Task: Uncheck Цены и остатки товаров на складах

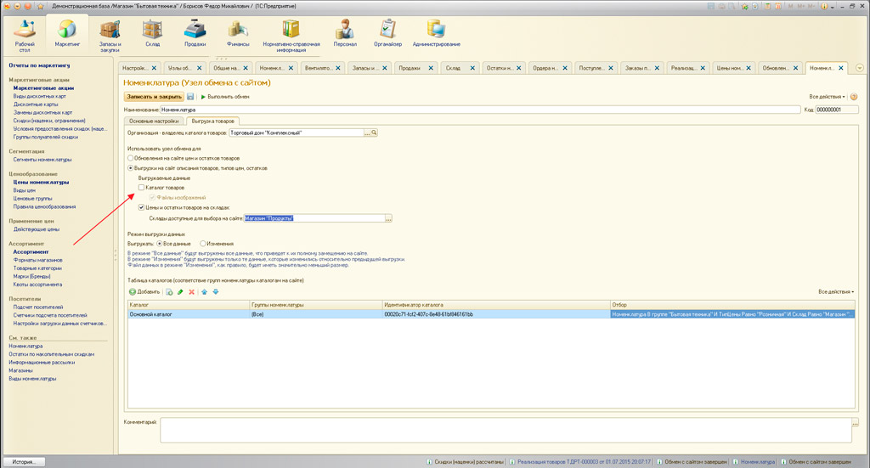Action: 142,207
